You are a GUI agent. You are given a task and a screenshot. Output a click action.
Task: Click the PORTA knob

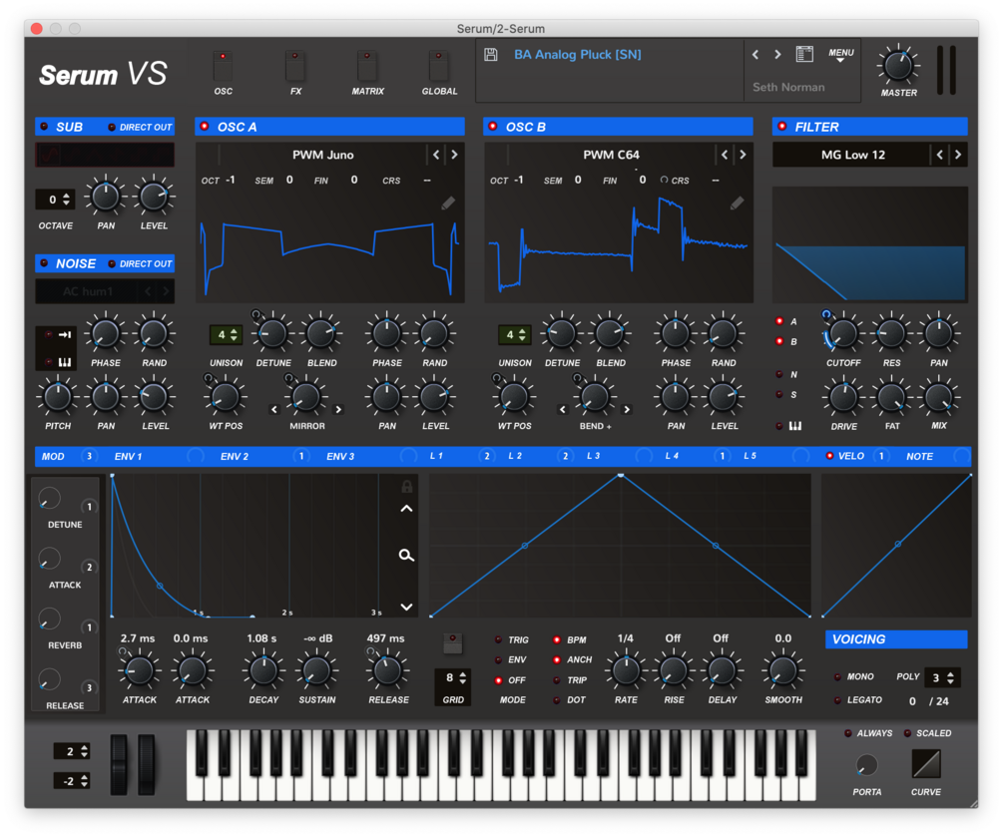click(x=866, y=765)
